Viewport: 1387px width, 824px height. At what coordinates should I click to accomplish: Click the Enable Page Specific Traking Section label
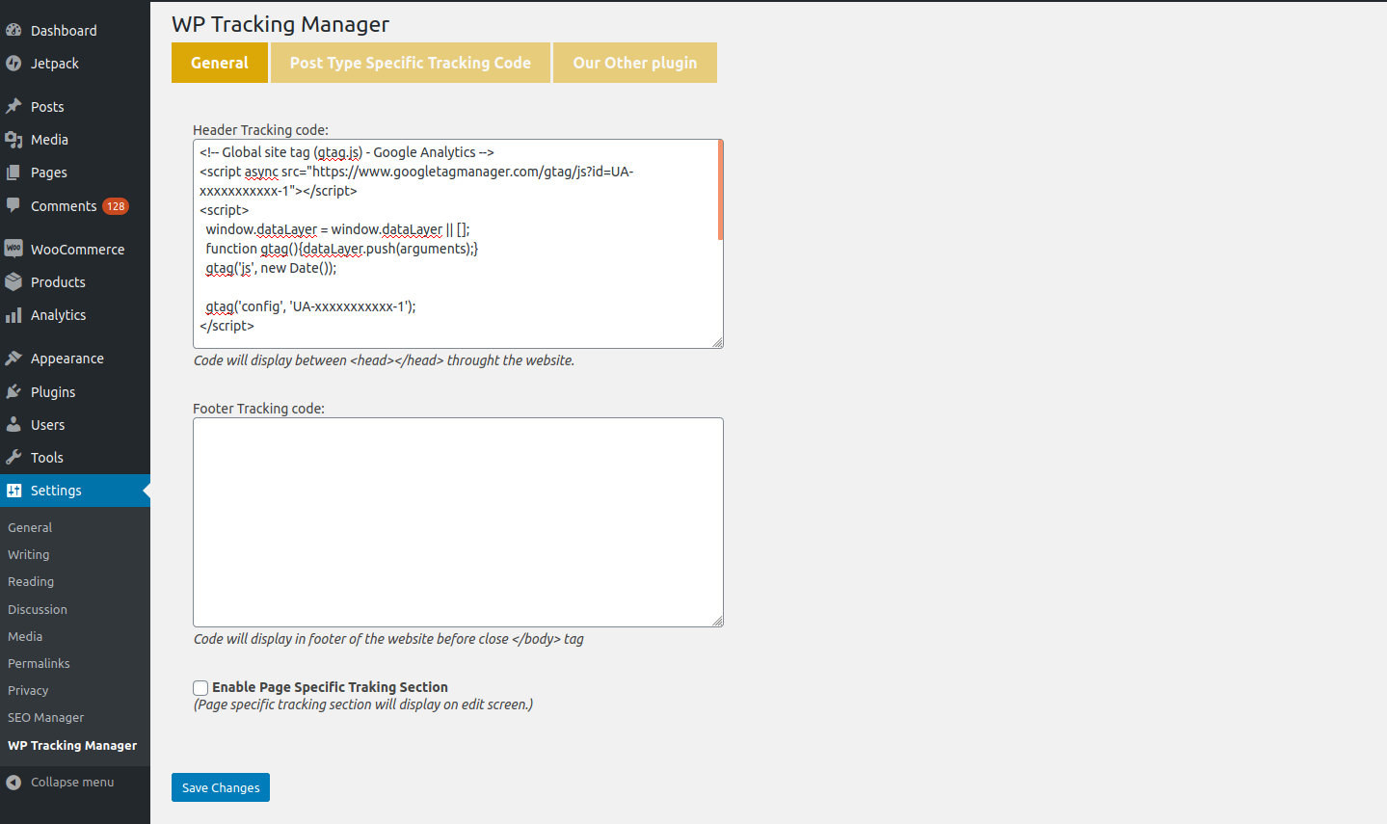330,687
